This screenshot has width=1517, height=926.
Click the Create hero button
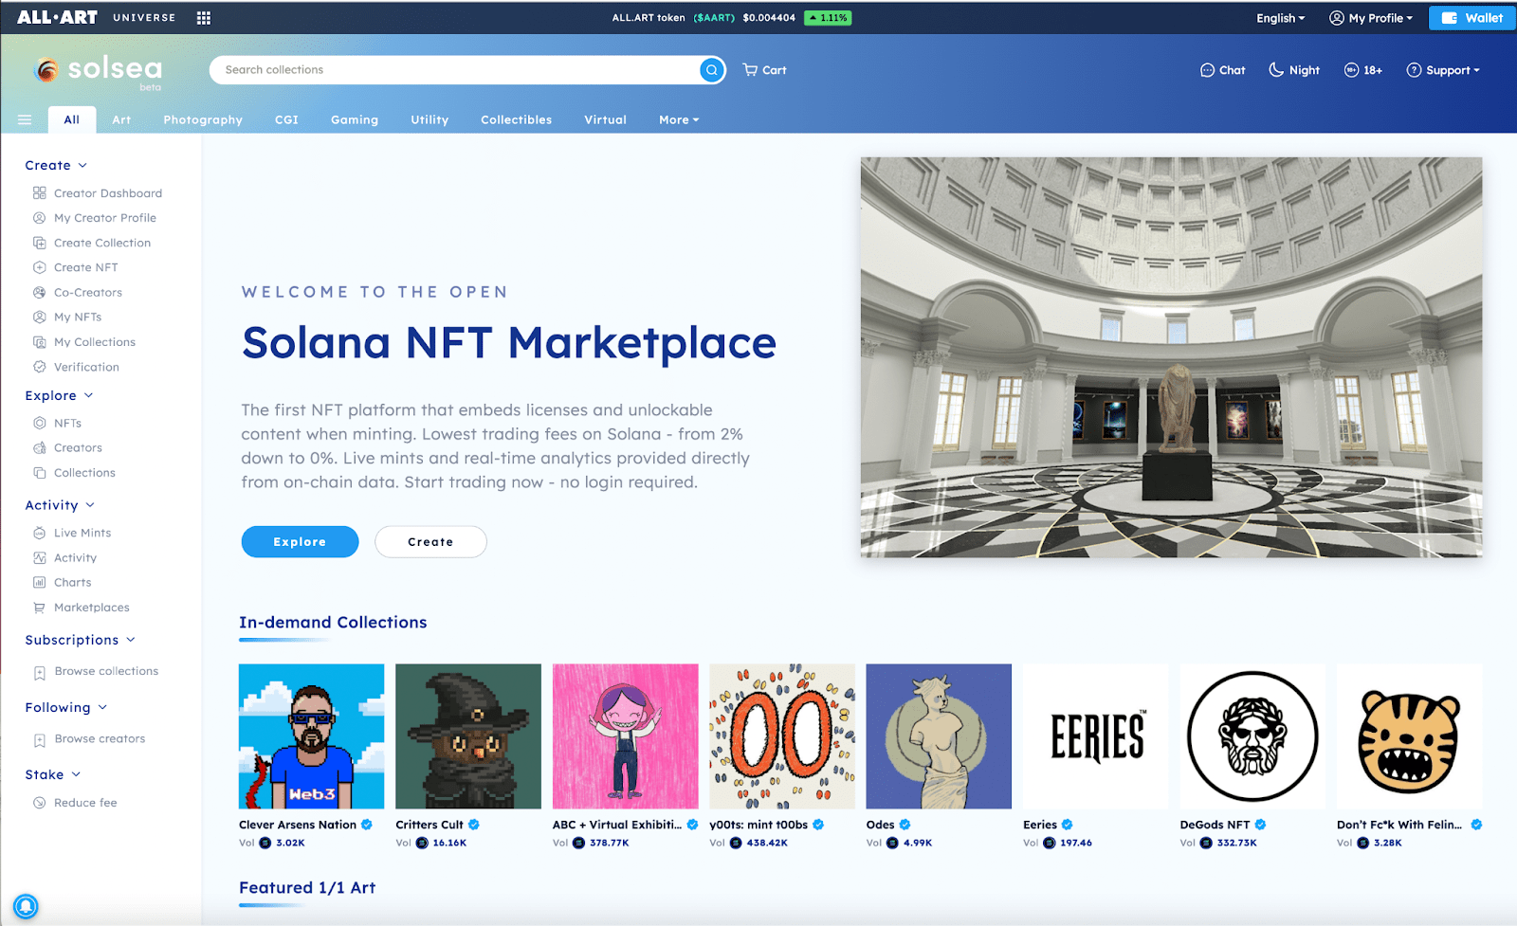430,541
